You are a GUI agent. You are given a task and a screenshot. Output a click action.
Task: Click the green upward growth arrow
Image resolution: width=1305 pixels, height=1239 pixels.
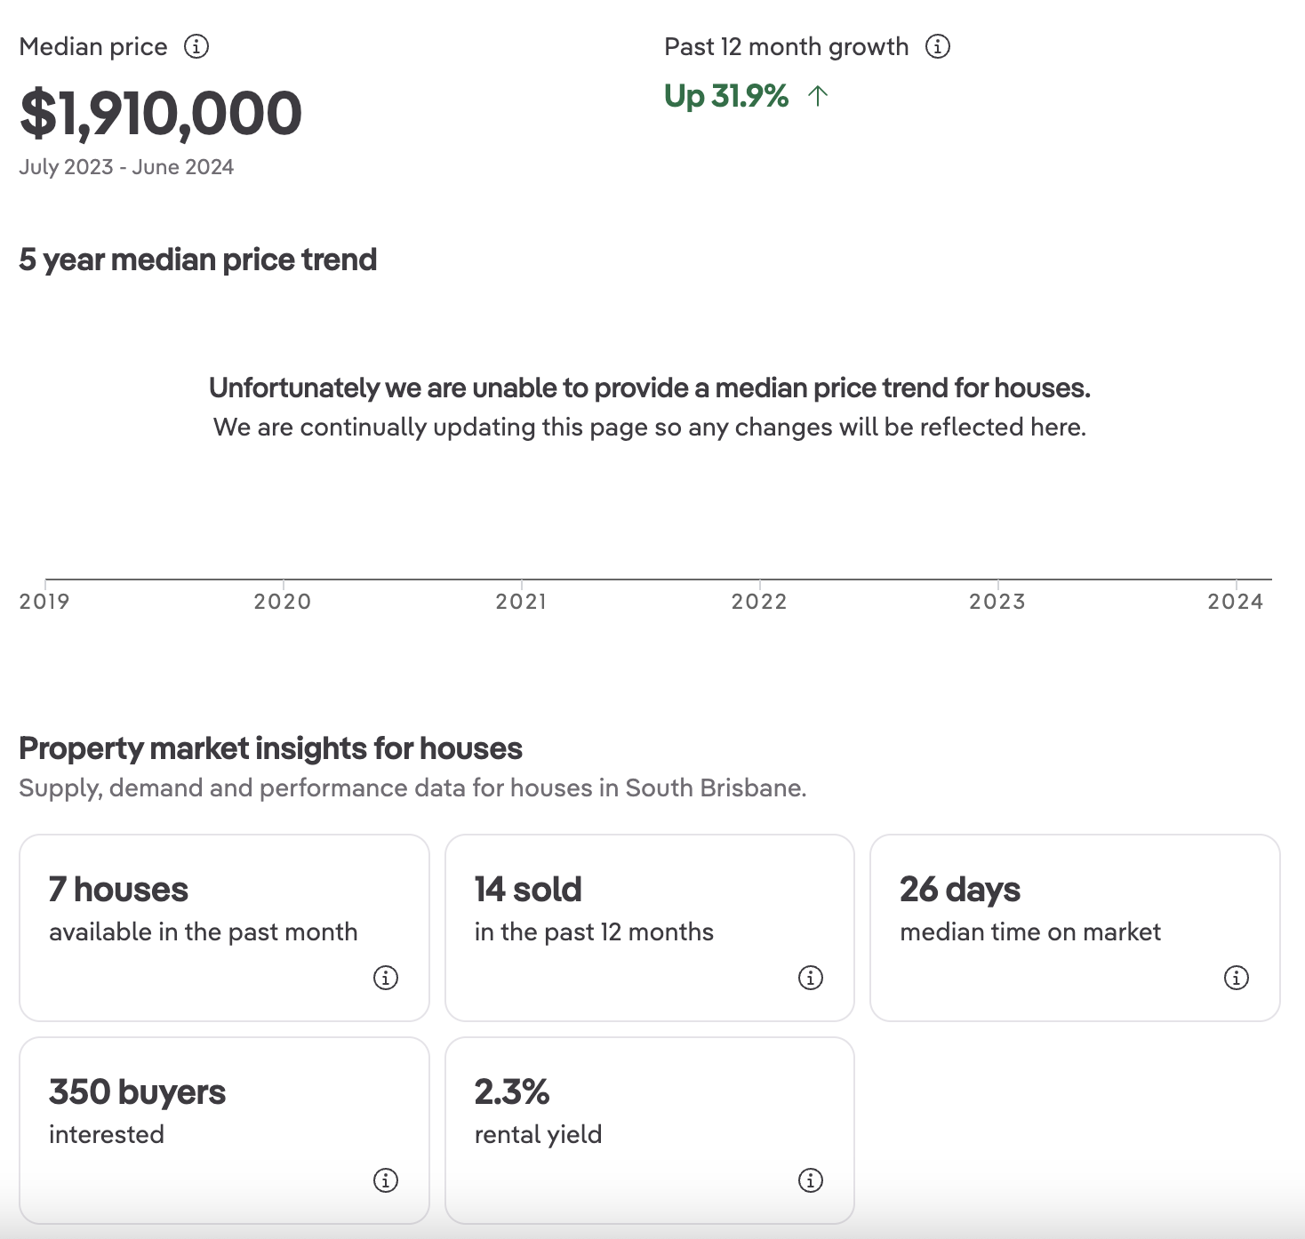pos(818,96)
